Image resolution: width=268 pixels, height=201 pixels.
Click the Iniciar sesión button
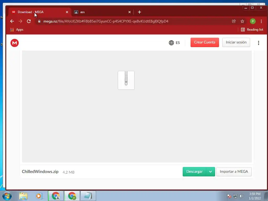[x=236, y=42]
